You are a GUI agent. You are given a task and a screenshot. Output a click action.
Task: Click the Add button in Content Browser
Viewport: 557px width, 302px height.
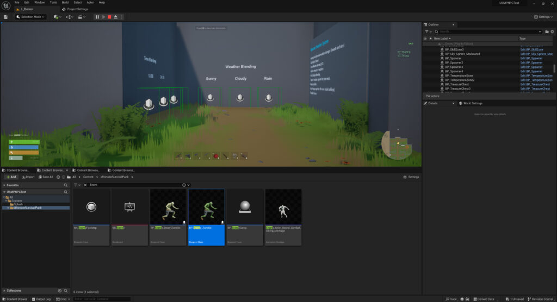[x=11, y=177]
